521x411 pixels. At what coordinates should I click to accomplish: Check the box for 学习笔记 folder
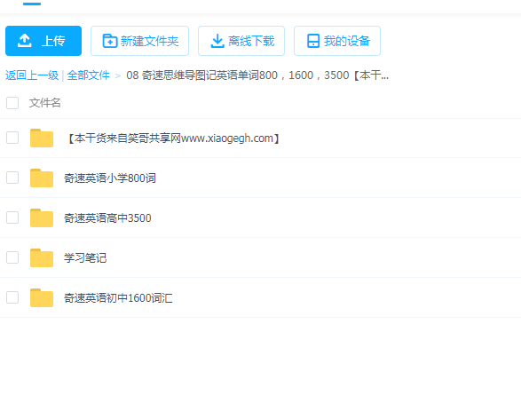coord(12,257)
